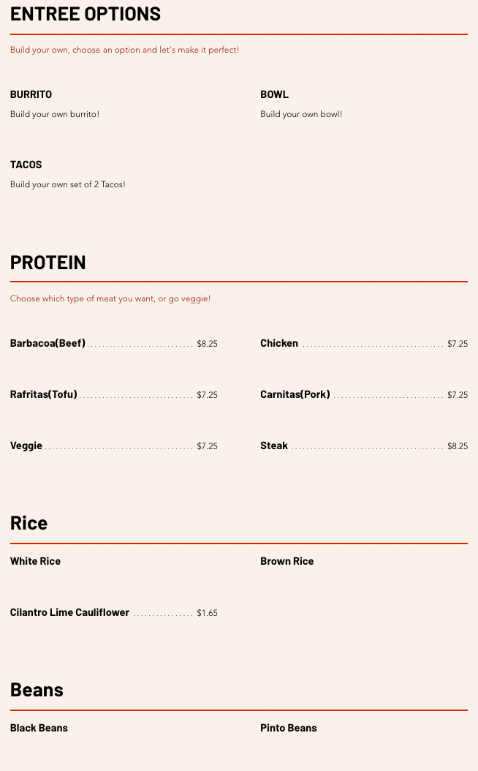Click the $1.65 price for Cilantro Lime Cauliflower

207,613
